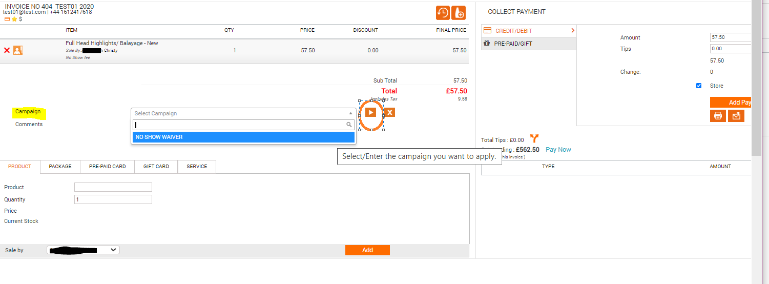Click the payment Amount field
Image resolution: width=769 pixels, height=284 pixels.
coord(731,37)
